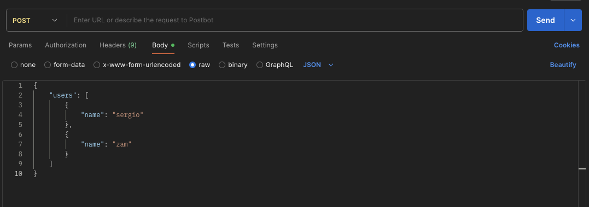
Task: Send the request
Action: click(x=545, y=20)
